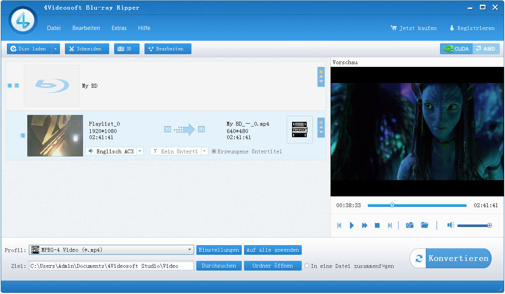Screen dimensions: 505x294
Task: Skip to next chapter in preview
Action: [390, 226]
